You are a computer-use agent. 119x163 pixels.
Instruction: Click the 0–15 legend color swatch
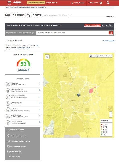pyautogui.click(x=102, y=125)
